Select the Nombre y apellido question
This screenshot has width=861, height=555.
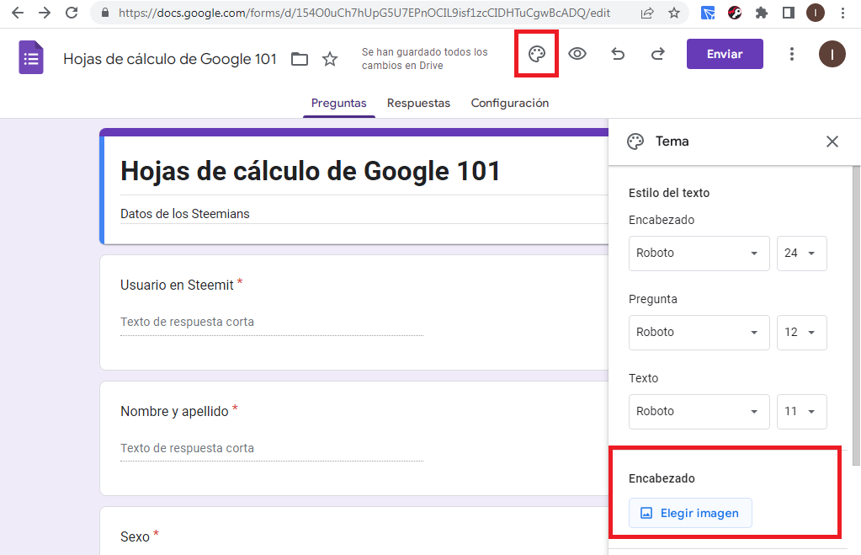(353, 438)
